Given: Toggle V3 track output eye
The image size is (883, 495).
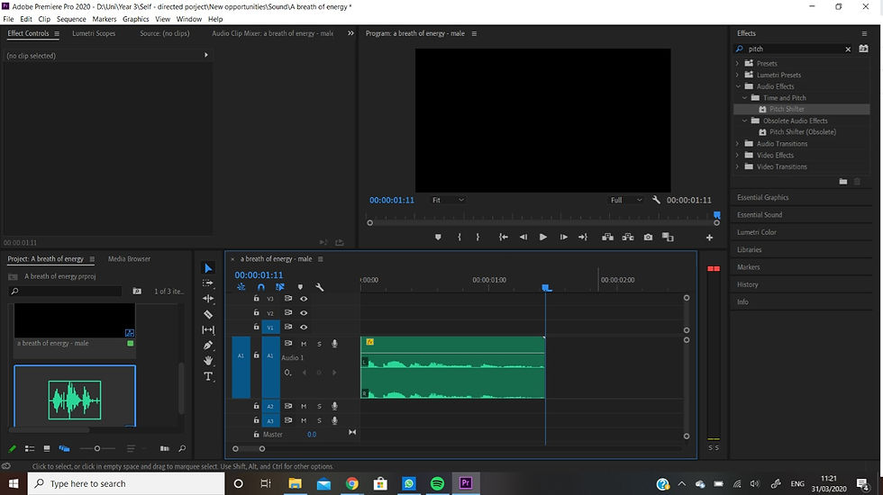Looking at the screenshot, I should pos(304,299).
